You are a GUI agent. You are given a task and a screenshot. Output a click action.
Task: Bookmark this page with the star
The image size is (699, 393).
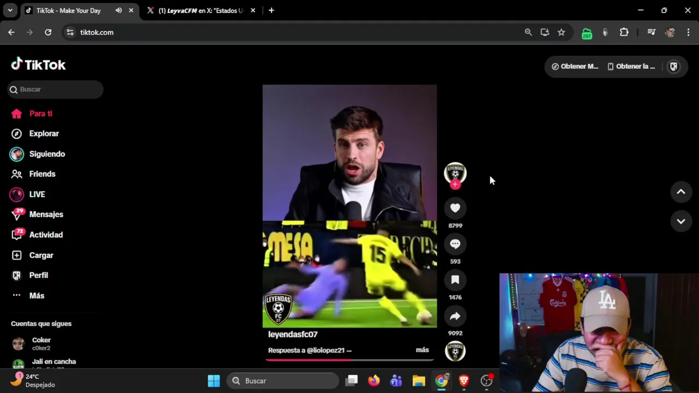coord(561,32)
